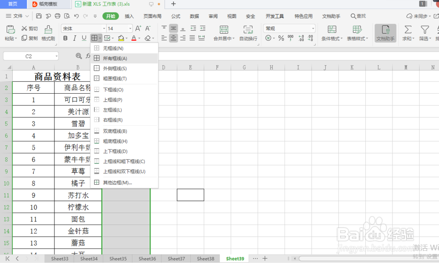
Task: Toggle bold formatting
Action: tap(65, 38)
